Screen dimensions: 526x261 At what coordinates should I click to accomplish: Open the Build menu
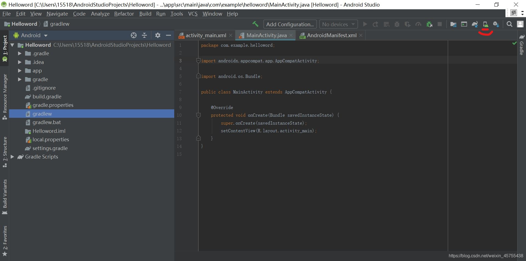click(145, 14)
